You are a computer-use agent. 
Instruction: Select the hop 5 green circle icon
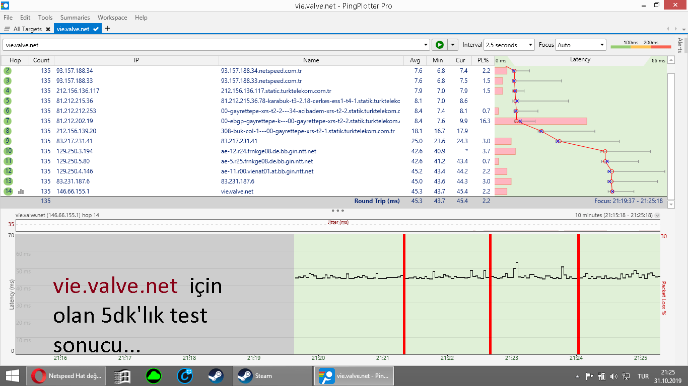point(8,101)
